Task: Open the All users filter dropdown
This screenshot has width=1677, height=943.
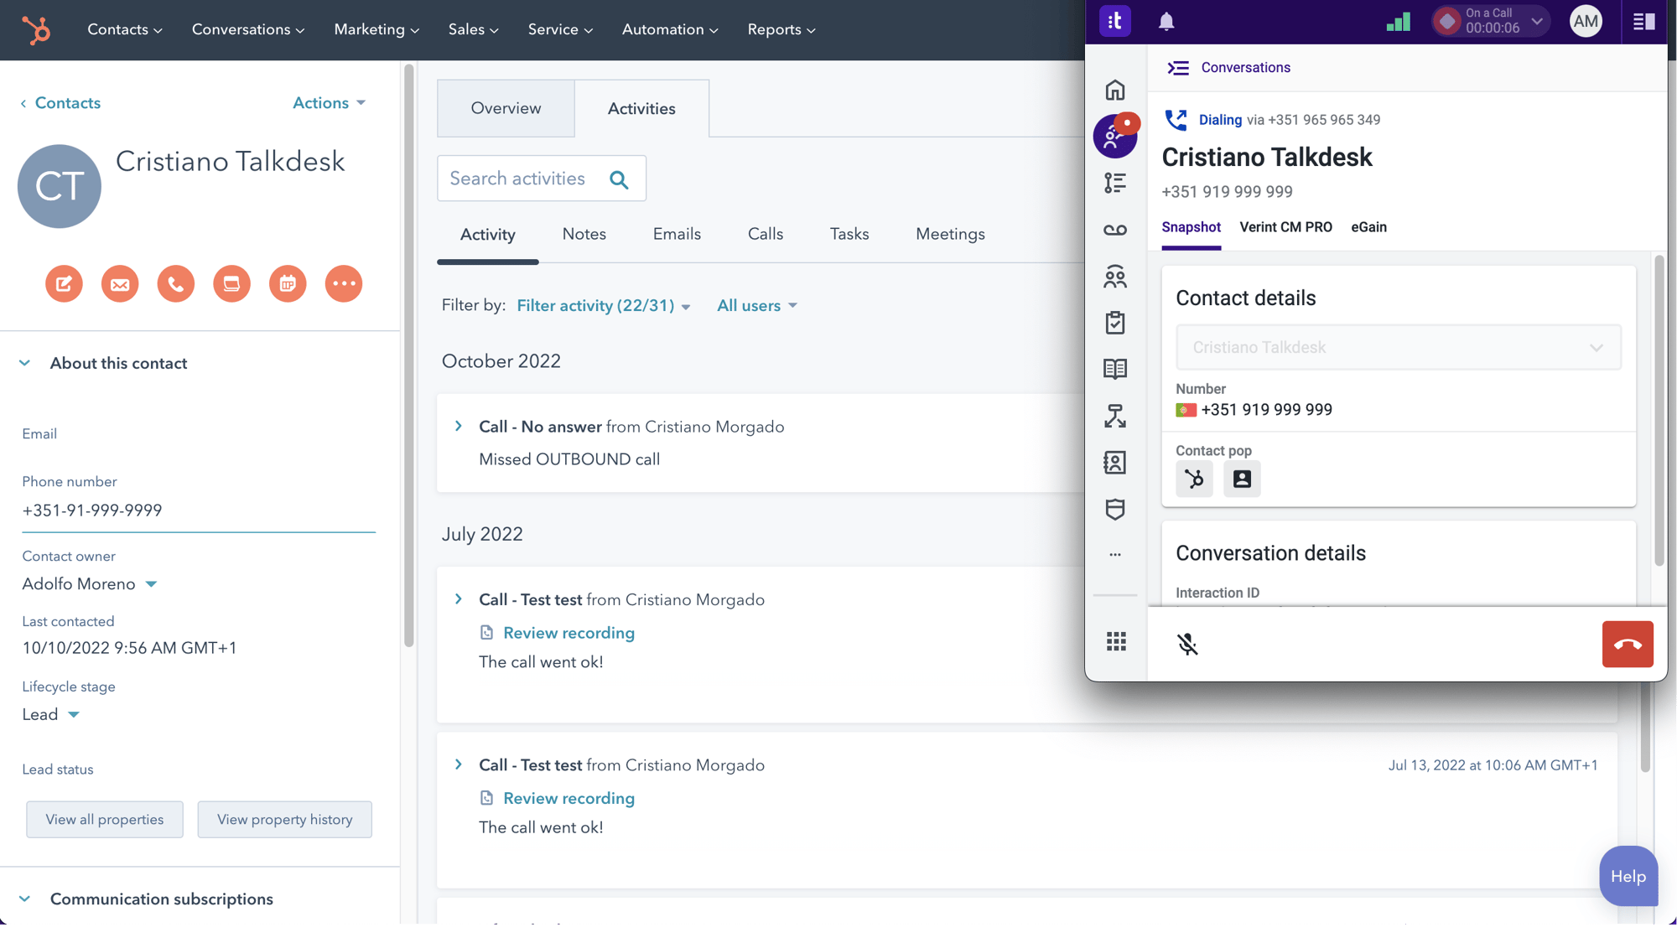Action: (x=757, y=306)
